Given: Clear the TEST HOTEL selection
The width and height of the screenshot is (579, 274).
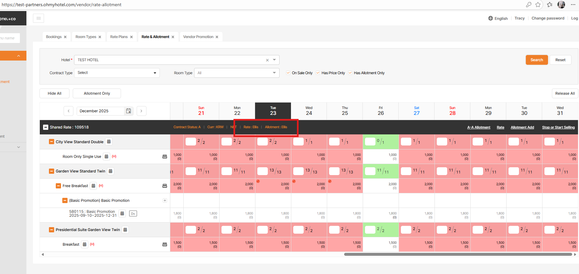Looking at the screenshot, I should pos(267,60).
